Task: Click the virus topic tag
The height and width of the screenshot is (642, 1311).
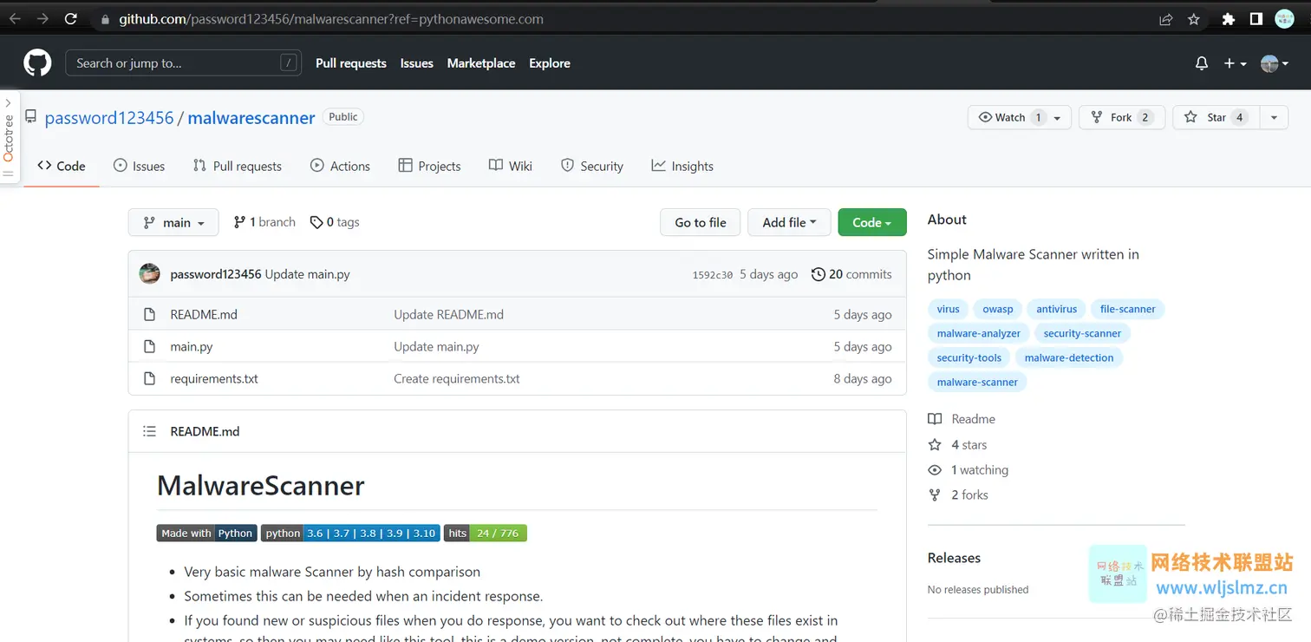Action: pyautogui.click(x=949, y=309)
